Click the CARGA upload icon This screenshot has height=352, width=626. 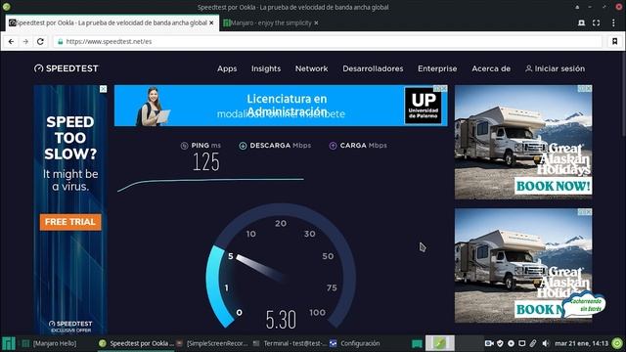[x=333, y=146]
